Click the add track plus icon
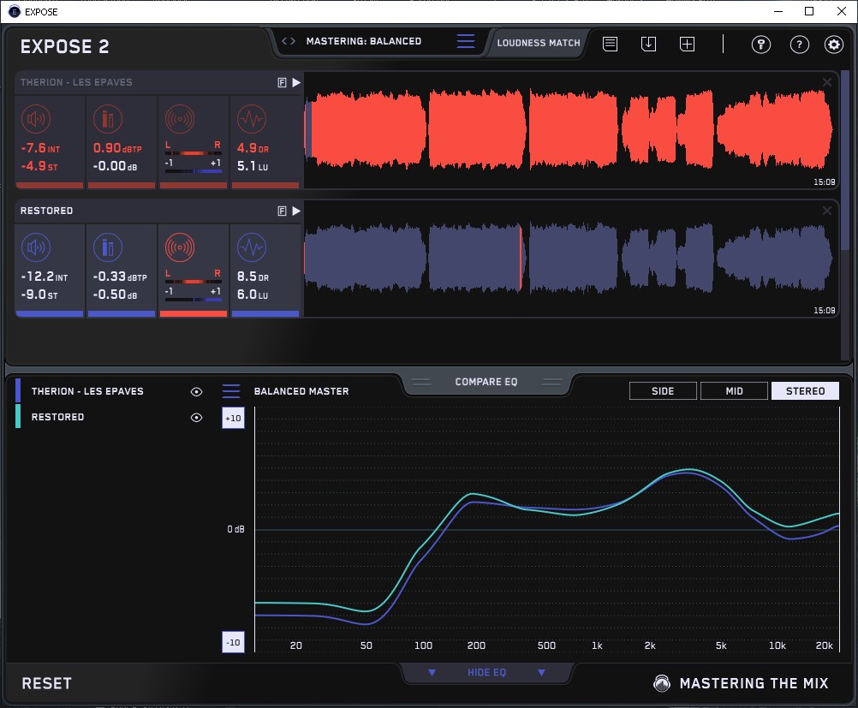The width and height of the screenshot is (858, 708). (687, 44)
